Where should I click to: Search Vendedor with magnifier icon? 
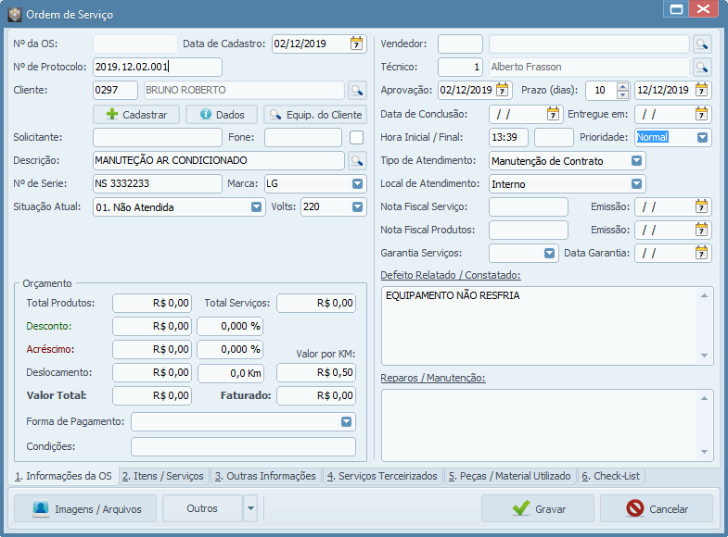coord(701,44)
